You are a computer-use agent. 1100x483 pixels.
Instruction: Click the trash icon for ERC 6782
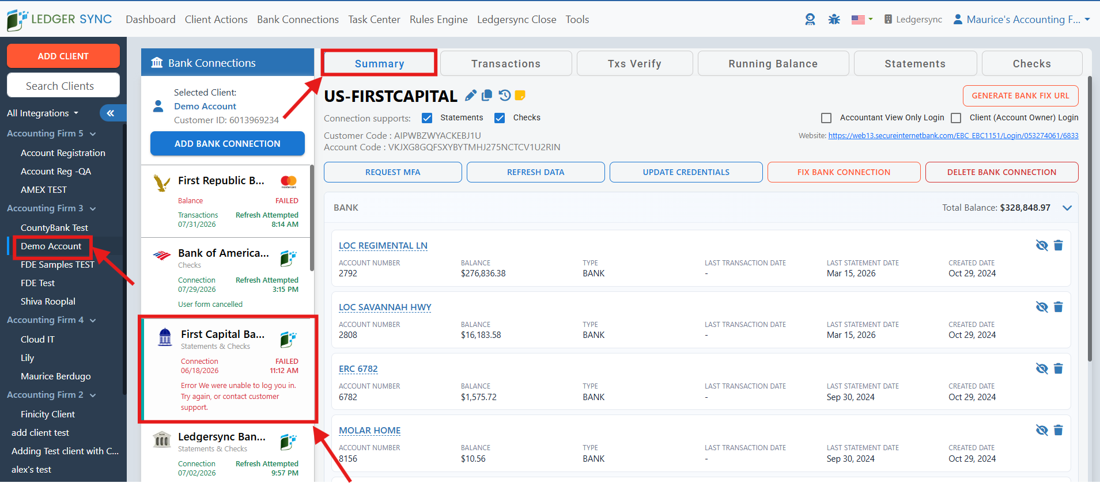(x=1058, y=368)
